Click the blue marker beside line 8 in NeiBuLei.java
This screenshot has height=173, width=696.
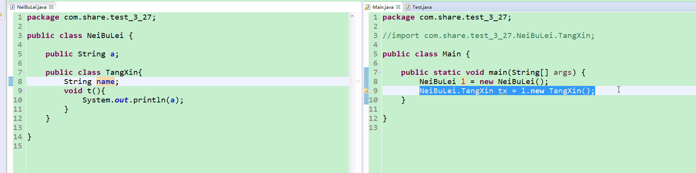(x=11, y=81)
